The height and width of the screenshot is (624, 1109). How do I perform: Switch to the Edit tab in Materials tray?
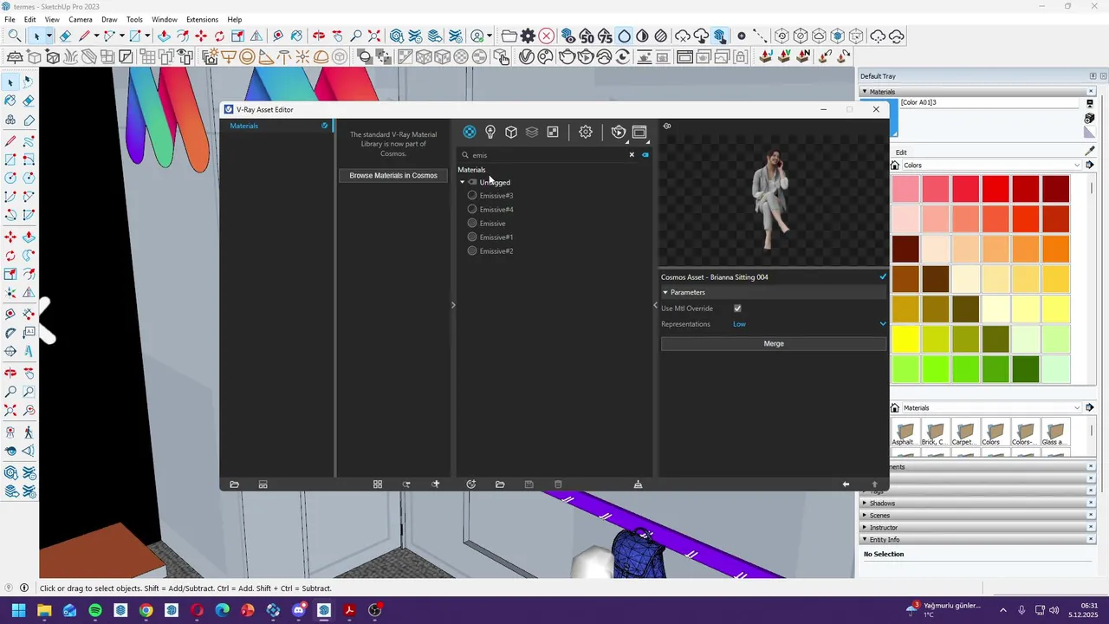tap(901, 153)
